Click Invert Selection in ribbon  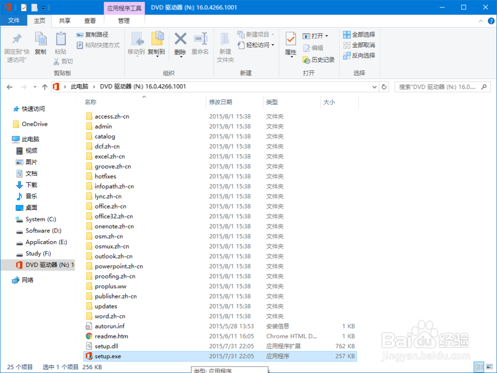[359, 56]
